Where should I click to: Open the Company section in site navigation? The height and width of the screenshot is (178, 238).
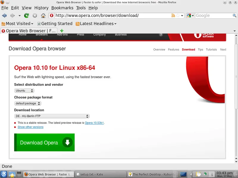[x=99, y=34]
